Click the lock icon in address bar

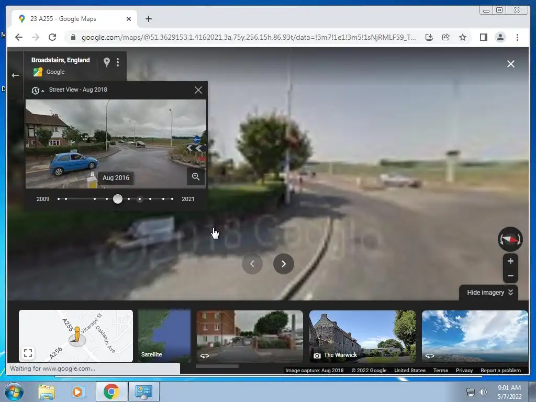(73, 37)
